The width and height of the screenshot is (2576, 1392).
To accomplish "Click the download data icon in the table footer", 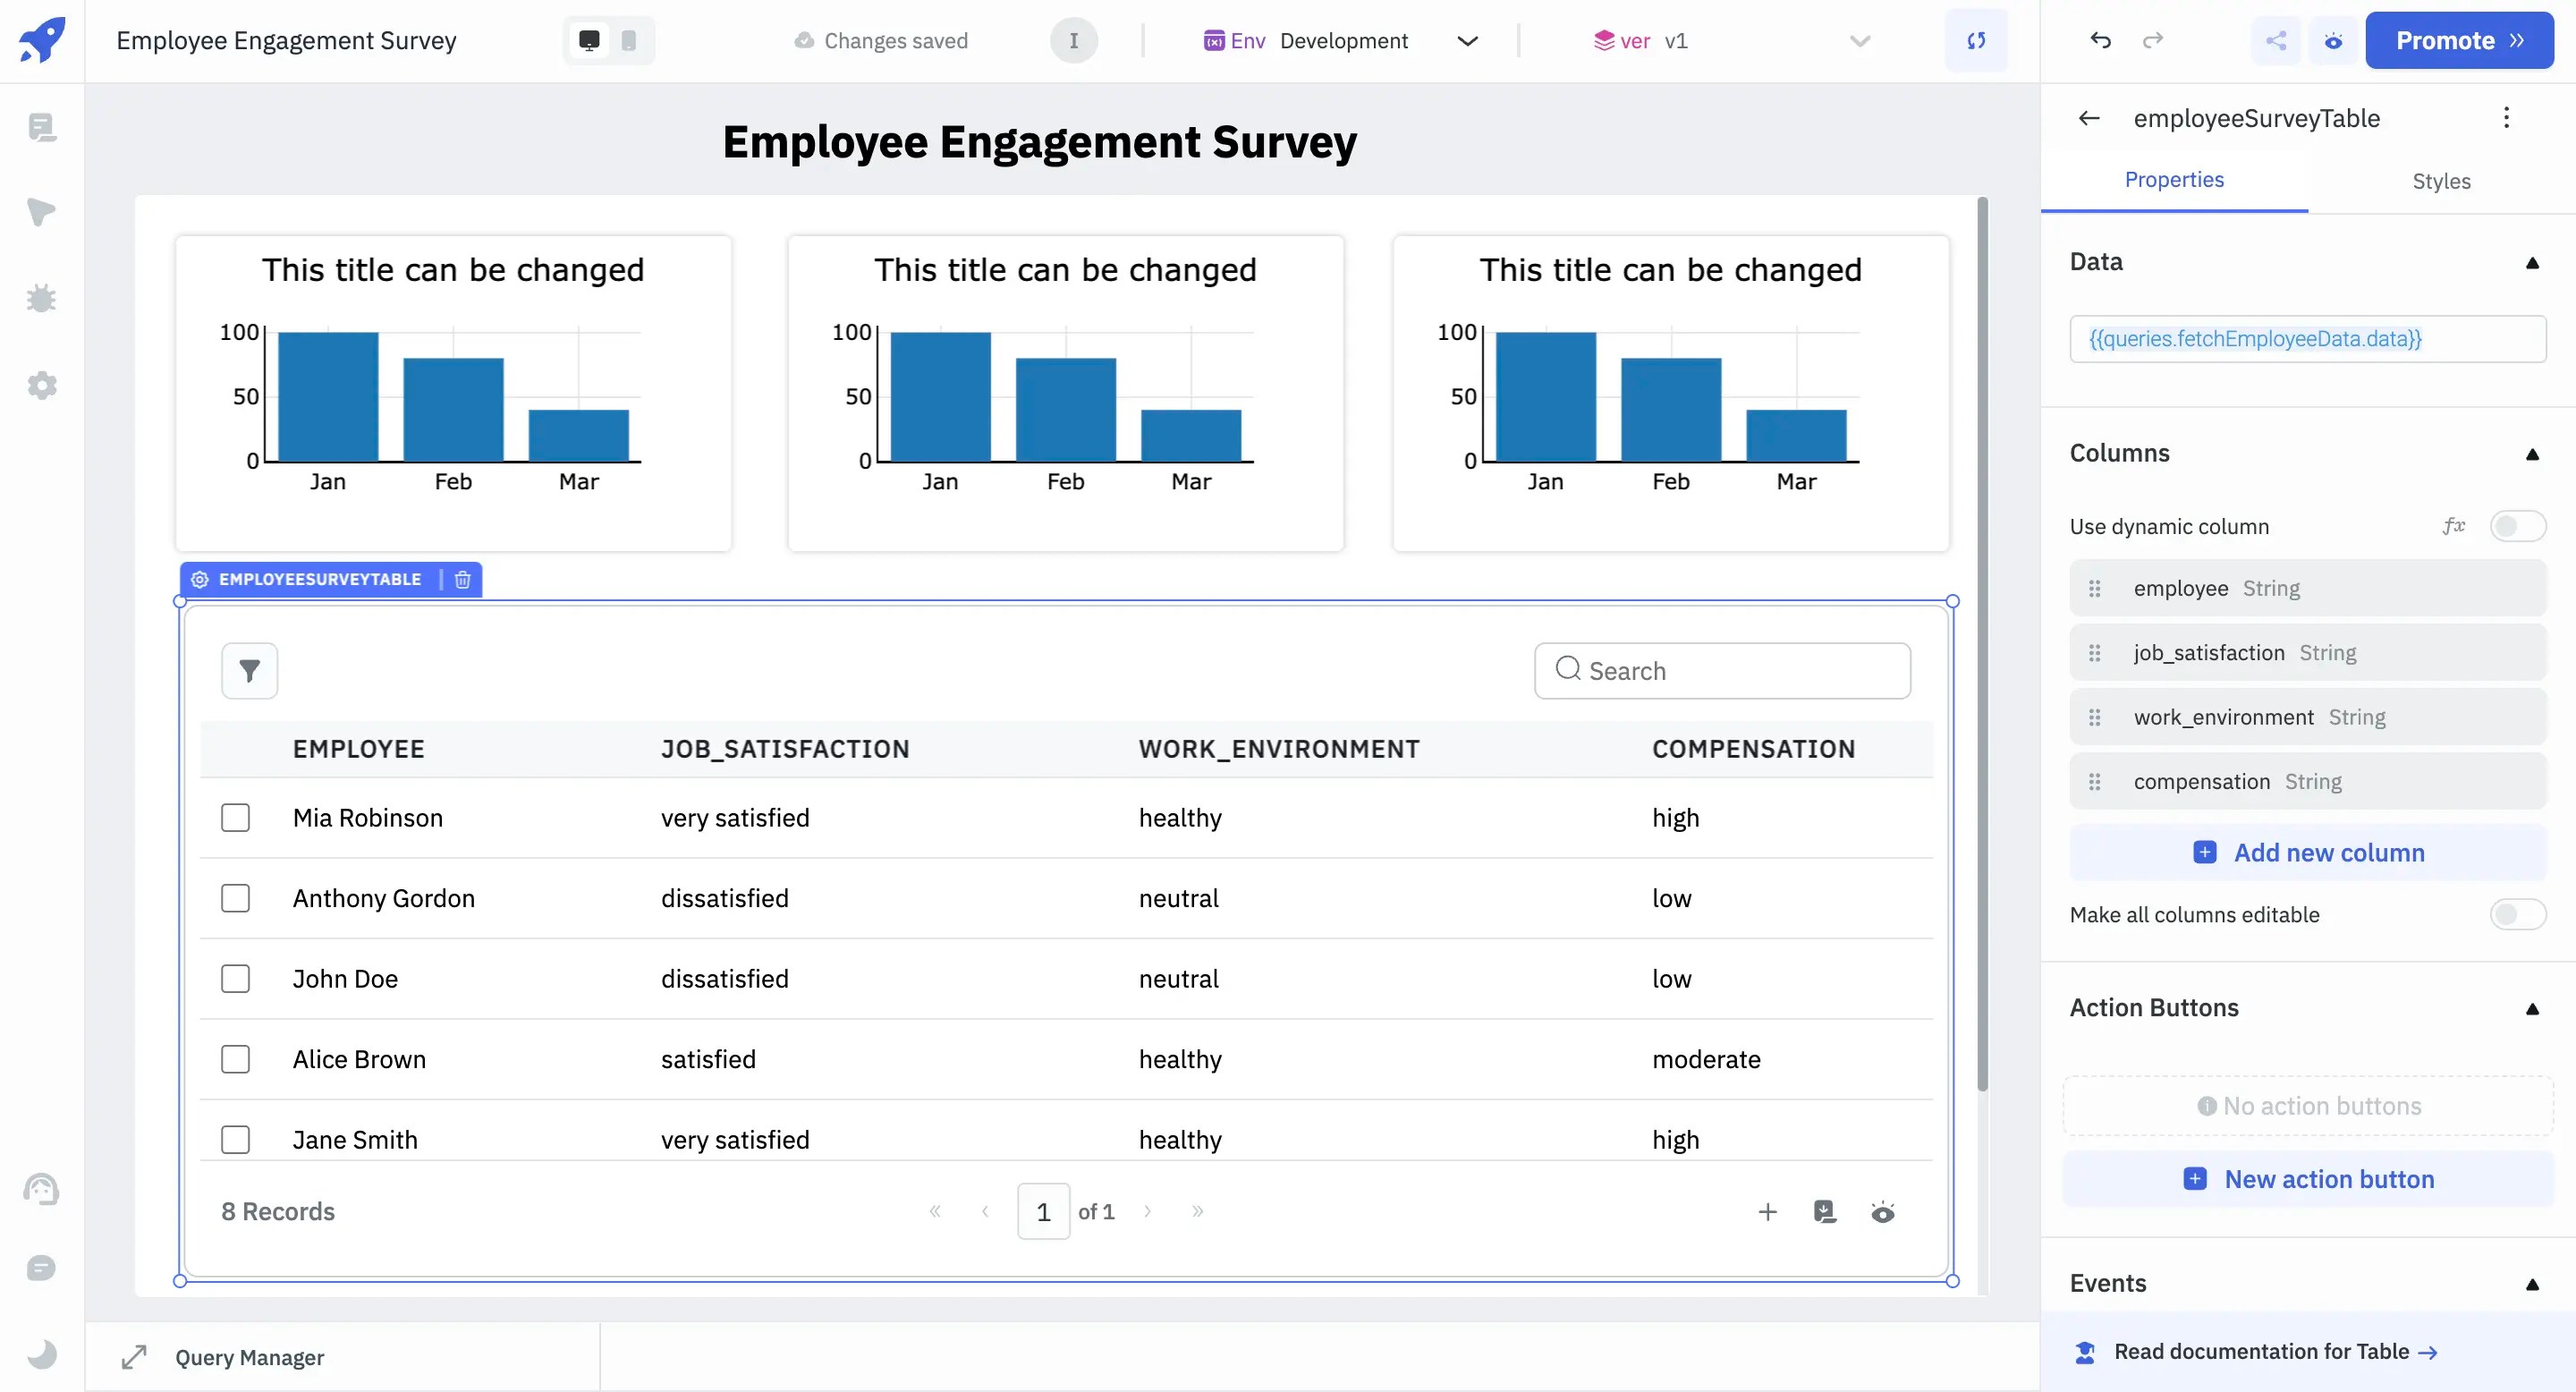I will tap(1825, 1211).
